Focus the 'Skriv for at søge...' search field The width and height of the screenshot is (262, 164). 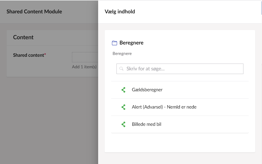point(183,69)
